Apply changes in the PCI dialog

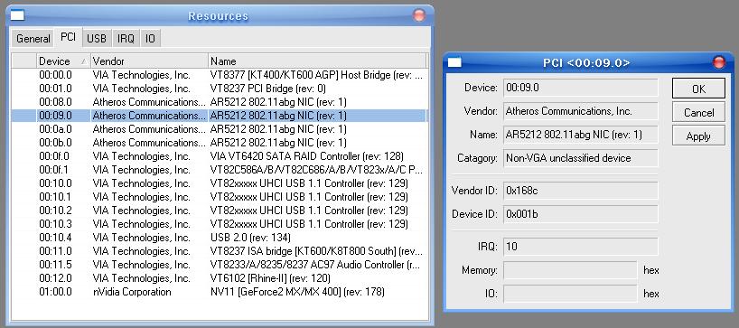tap(698, 136)
